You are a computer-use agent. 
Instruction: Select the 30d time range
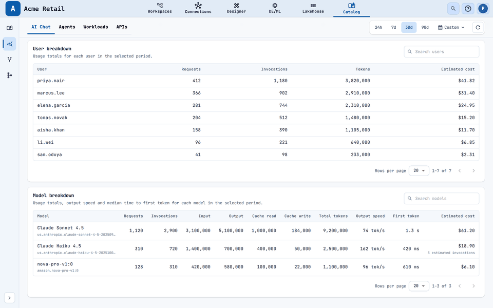pyautogui.click(x=409, y=27)
